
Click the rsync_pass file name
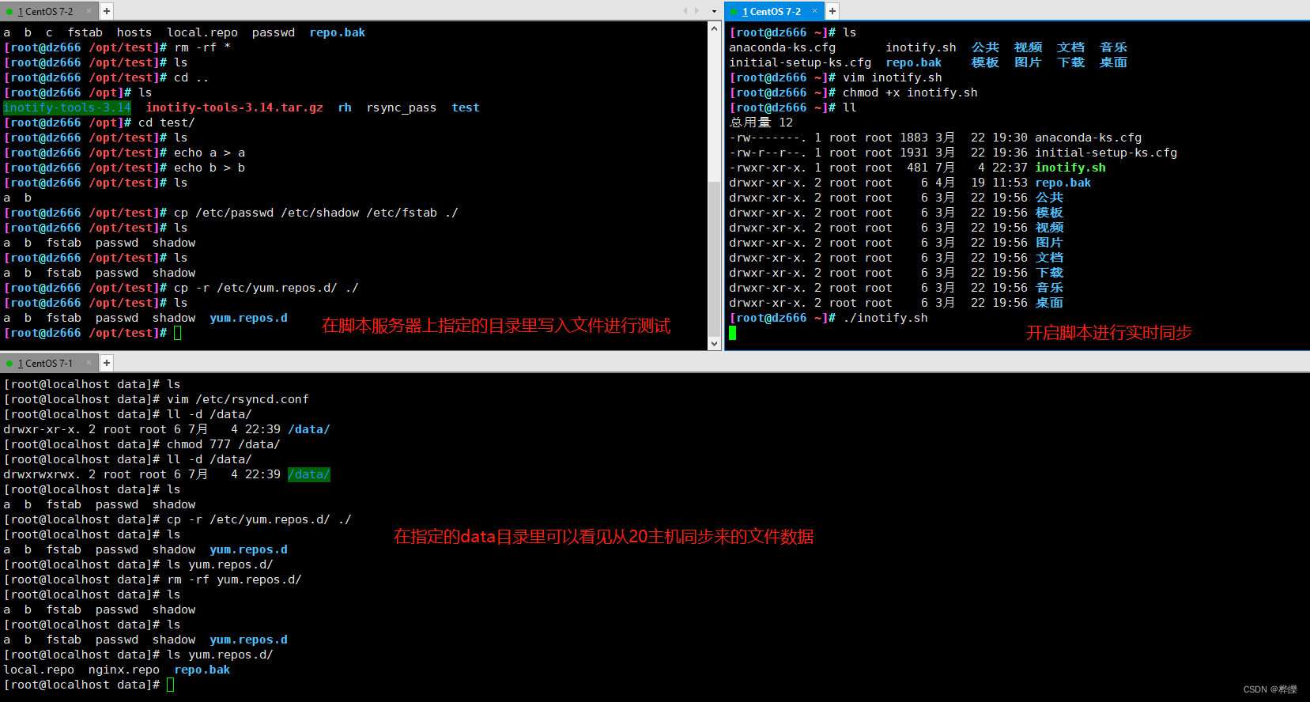(x=402, y=108)
